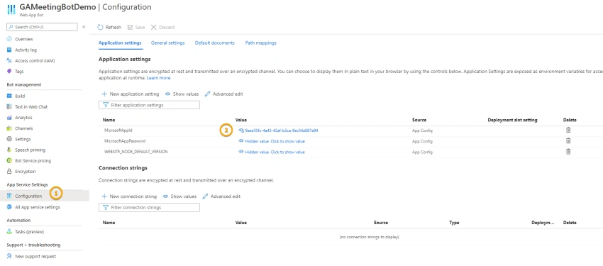Switch to Application settings tab
The height and width of the screenshot is (266, 603).
[x=120, y=43]
